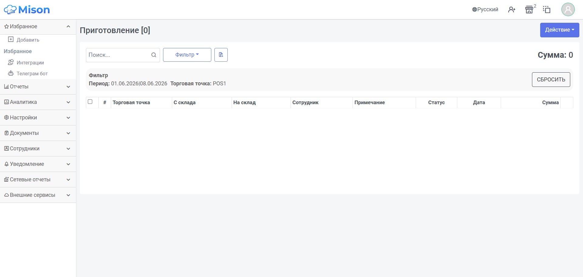Click the star icon beside Избранное
The height and width of the screenshot is (277, 583).
coord(6,27)
